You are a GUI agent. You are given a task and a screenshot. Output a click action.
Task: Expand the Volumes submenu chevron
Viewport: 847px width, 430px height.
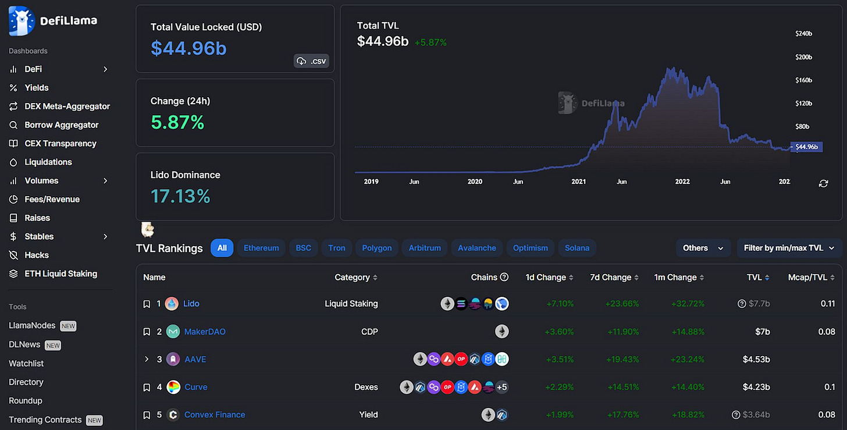tap(105, 181)
